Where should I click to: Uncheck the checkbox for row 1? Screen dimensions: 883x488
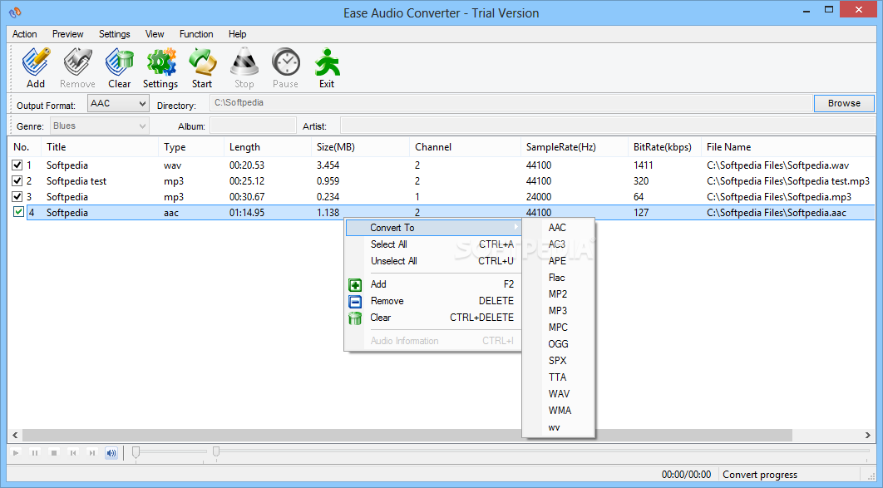pos(17,165)
